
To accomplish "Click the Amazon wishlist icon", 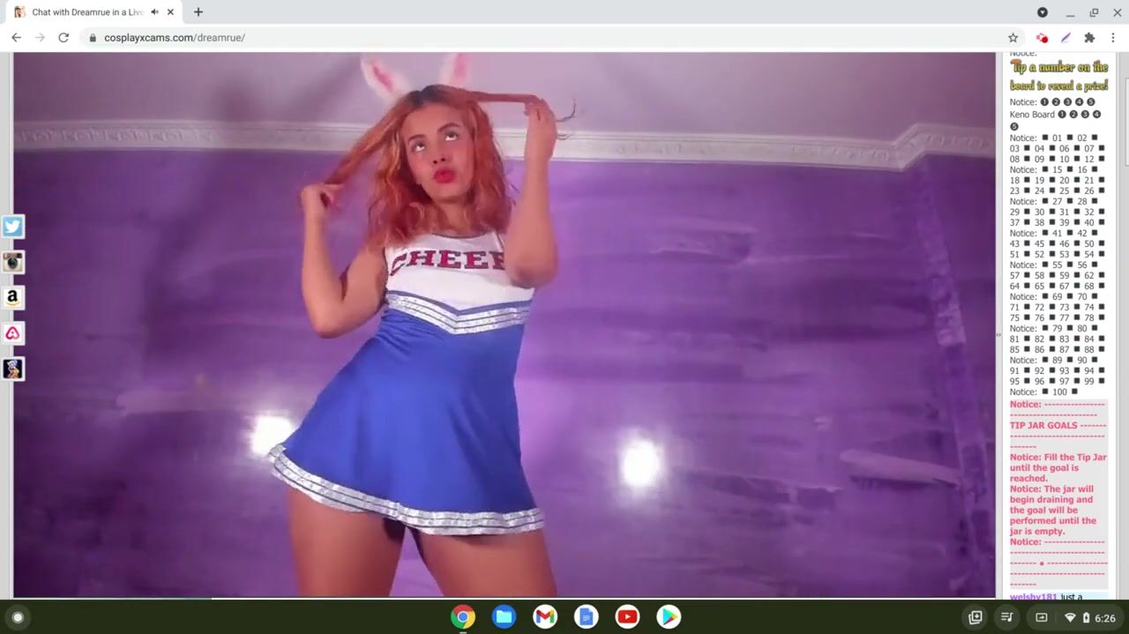I will (x=12, y=298).
